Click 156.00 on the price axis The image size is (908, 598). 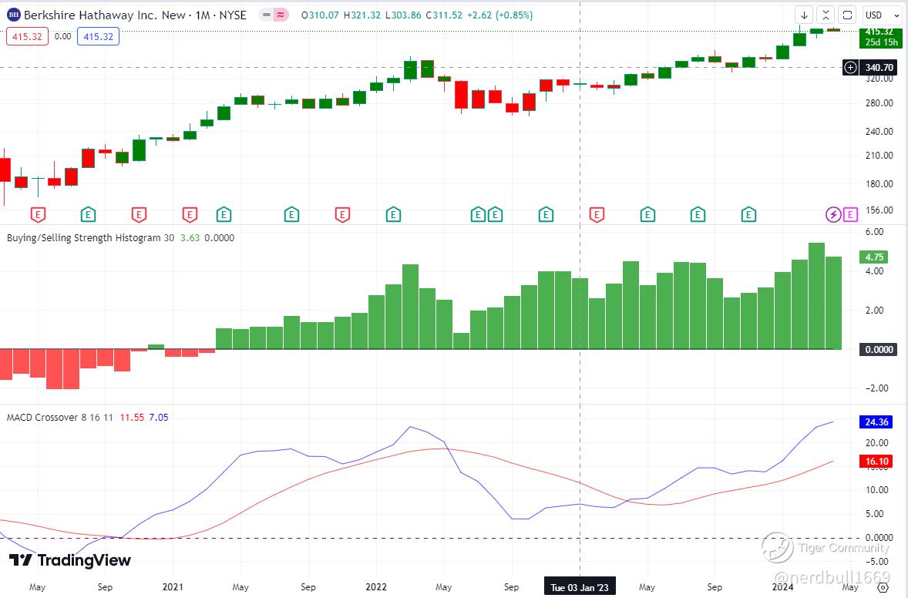pos(879,210)
